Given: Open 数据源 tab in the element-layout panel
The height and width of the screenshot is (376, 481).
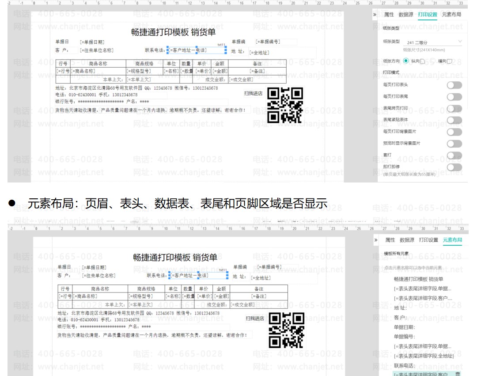Looking at the screenshot, I should 407,240.
